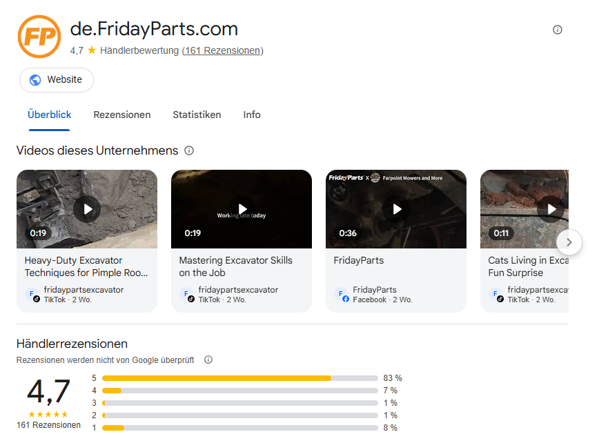Switch to the Rezensionen tab

click(122, 115)
